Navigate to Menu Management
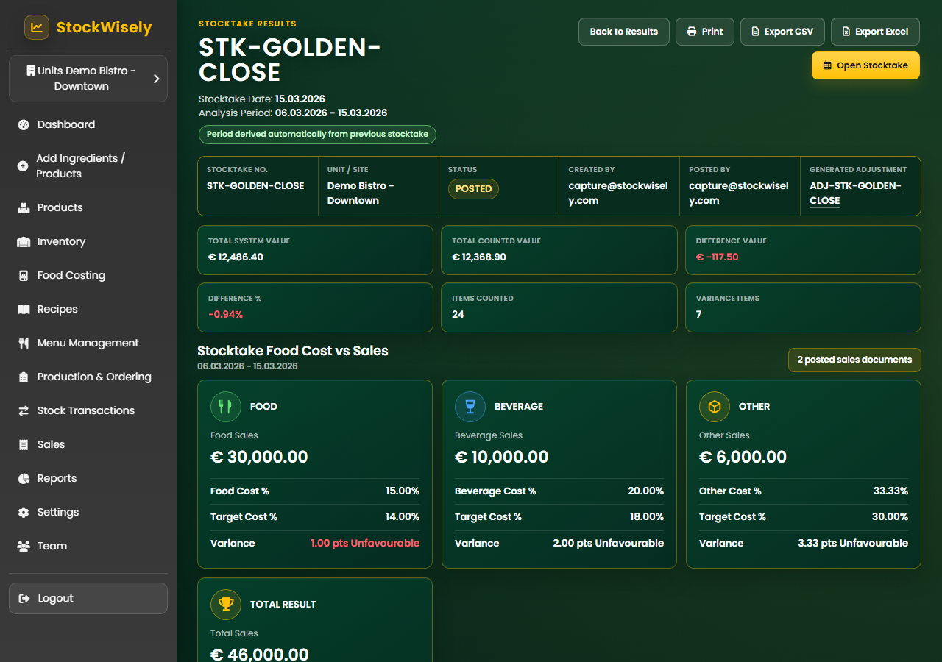Image resolution: width=942 pixels, height=662 pixels. tap(88, 344)
